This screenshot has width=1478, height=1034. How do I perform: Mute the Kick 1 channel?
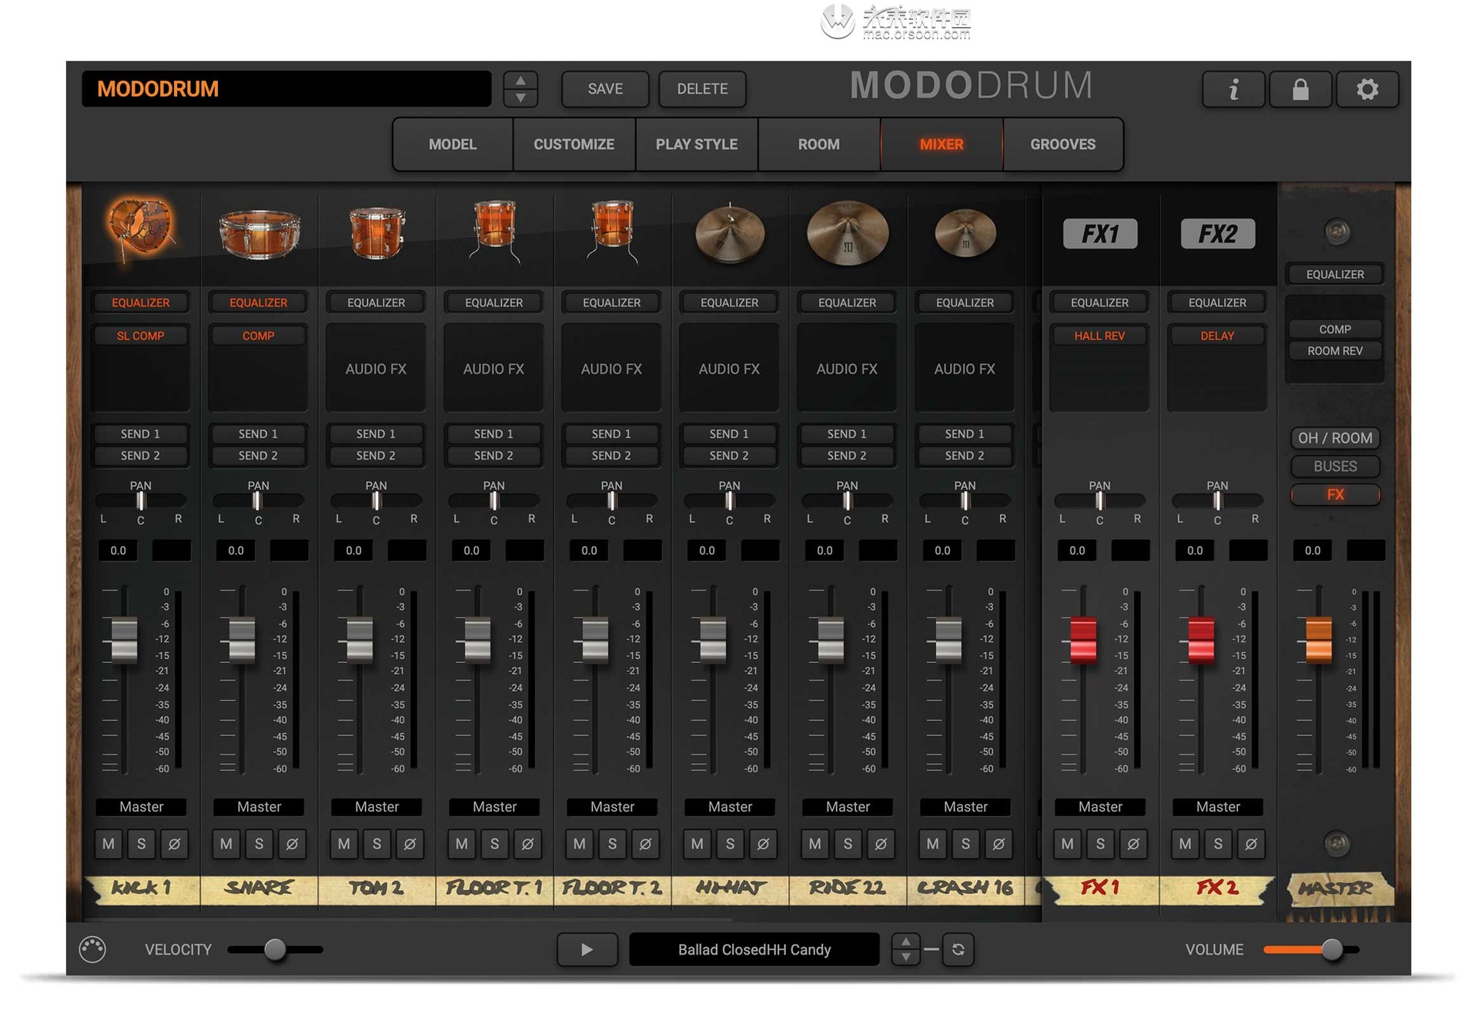[109, 844]
